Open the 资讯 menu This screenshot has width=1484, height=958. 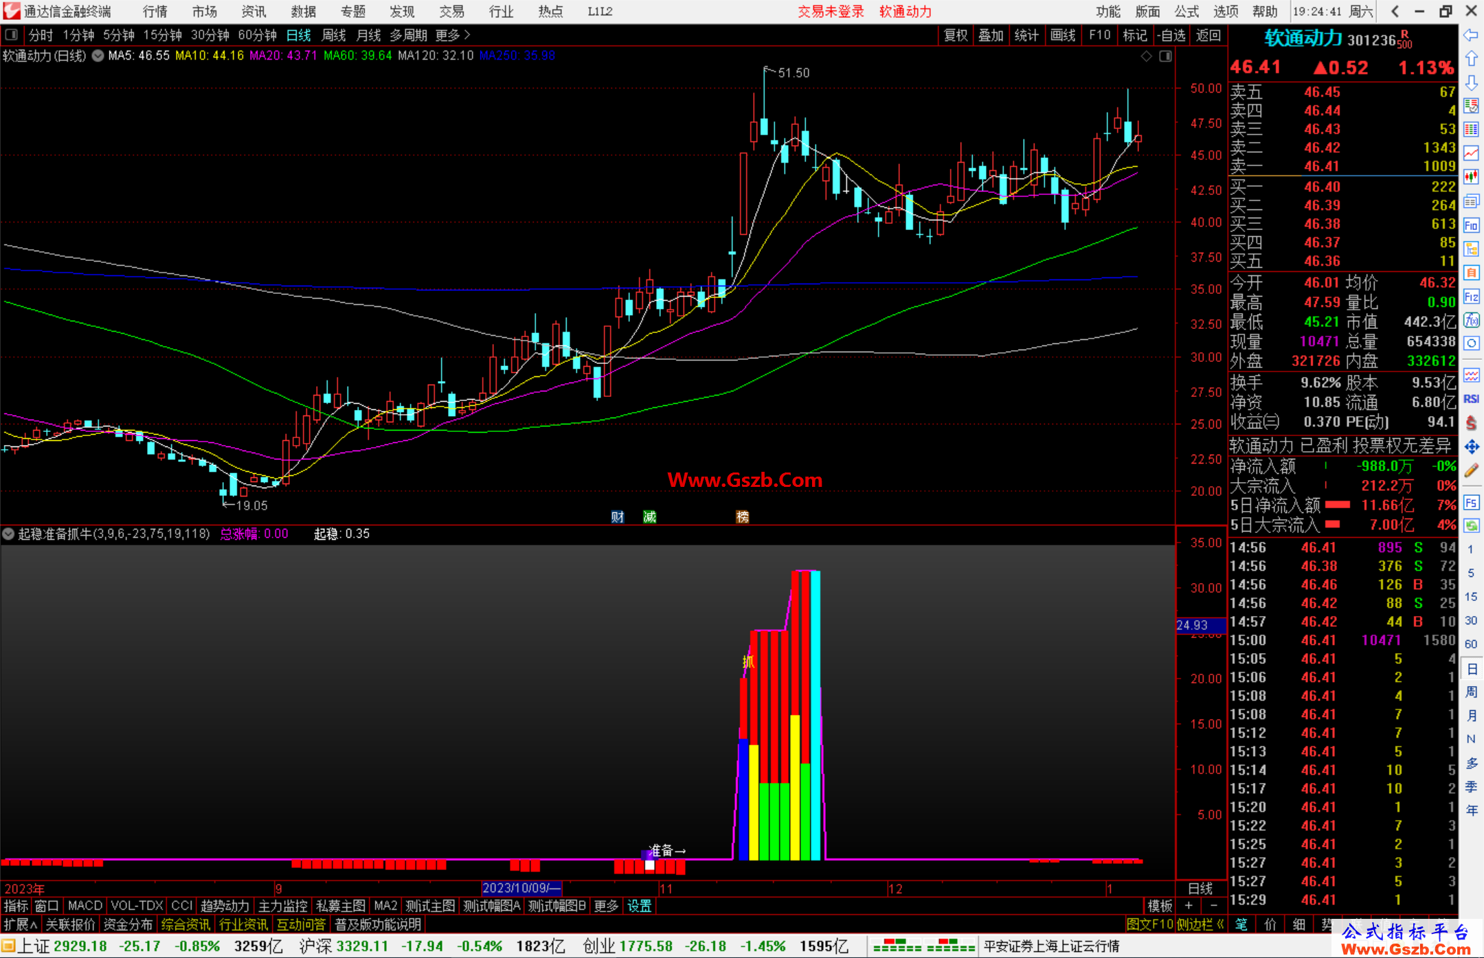(254, 12)
